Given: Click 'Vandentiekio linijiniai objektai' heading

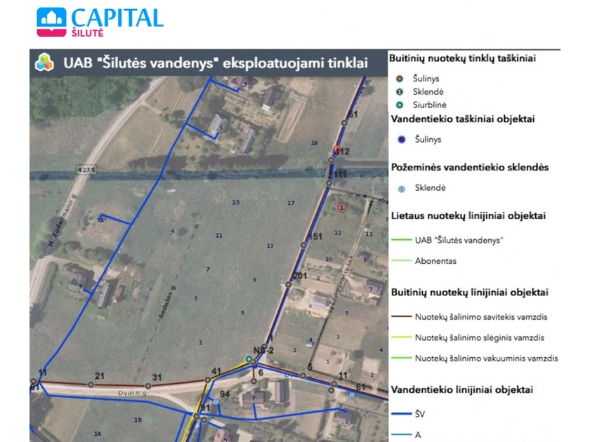Looking at the screenshot, I should pyautogui.click(x=462, y=390).
